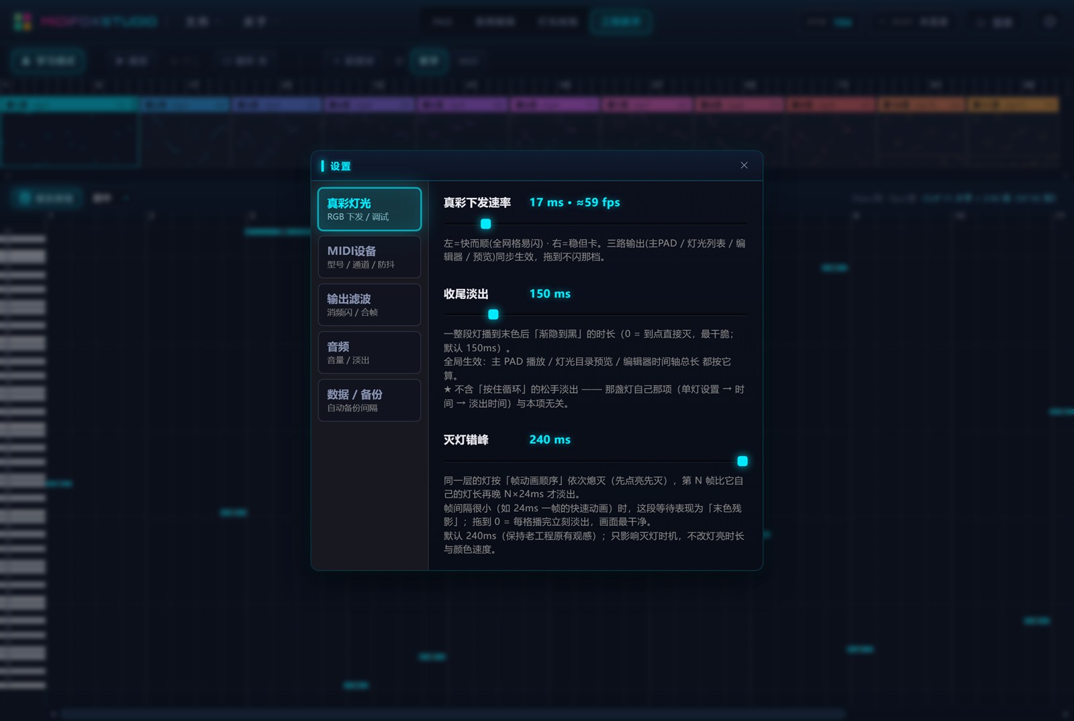Click the 收尾淡出 slider handle

pos(493,315)
